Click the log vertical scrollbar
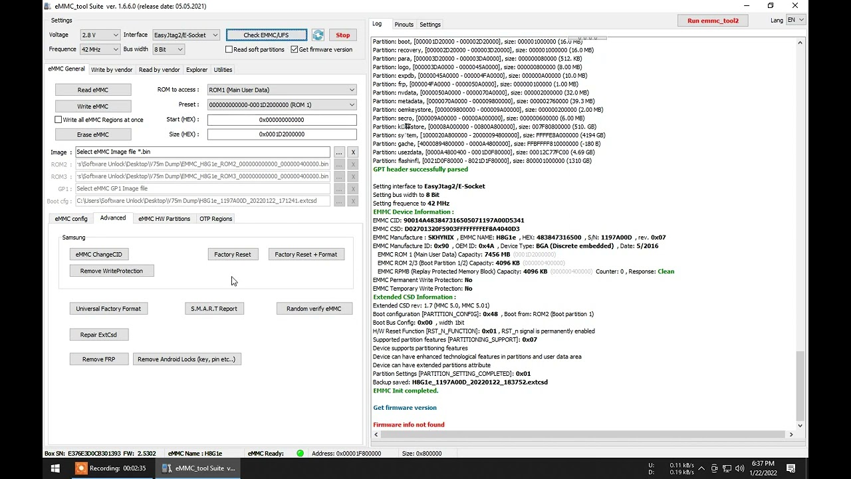 [800, 386]
